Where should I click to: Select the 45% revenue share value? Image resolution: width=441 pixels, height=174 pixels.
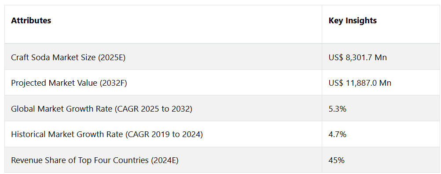pyautogui.click(x=336, y=160)
